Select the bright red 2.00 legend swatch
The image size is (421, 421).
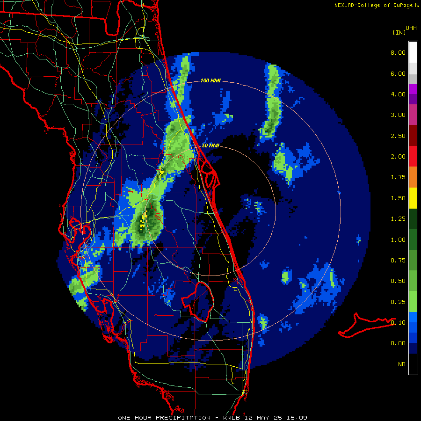(x=413, y=156)
